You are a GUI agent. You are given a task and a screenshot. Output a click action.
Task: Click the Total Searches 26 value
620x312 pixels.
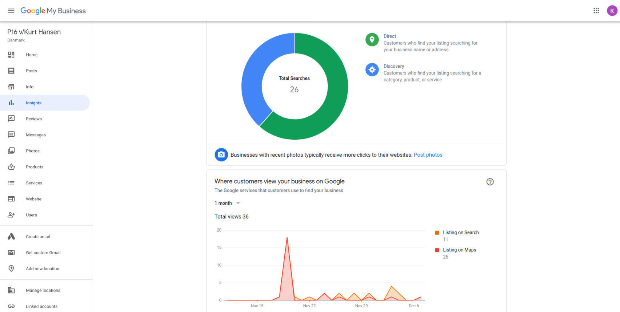(294, 89)
